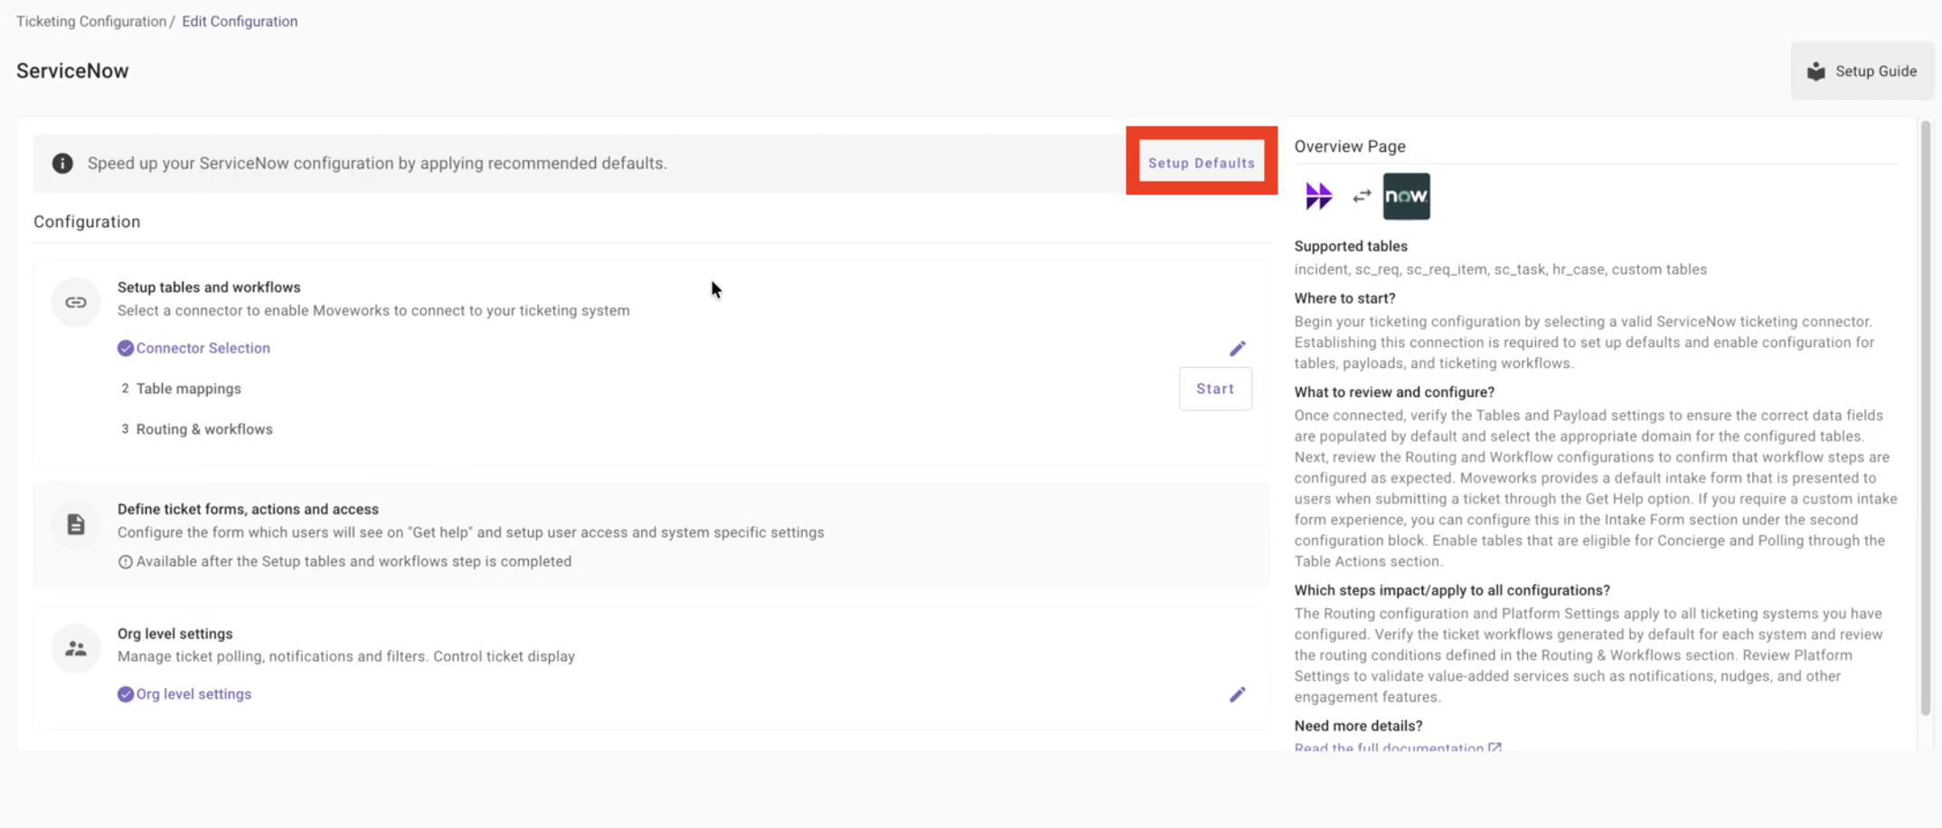1942x828 pixels.
Task: Start the Table mappings step
Action: click(x=1214, y=389)
